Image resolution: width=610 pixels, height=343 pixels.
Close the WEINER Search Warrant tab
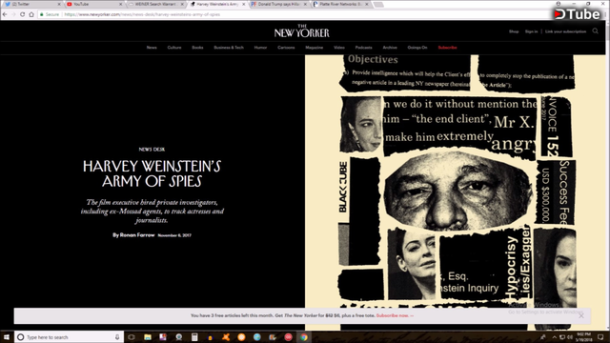click(x=182, y=4)
